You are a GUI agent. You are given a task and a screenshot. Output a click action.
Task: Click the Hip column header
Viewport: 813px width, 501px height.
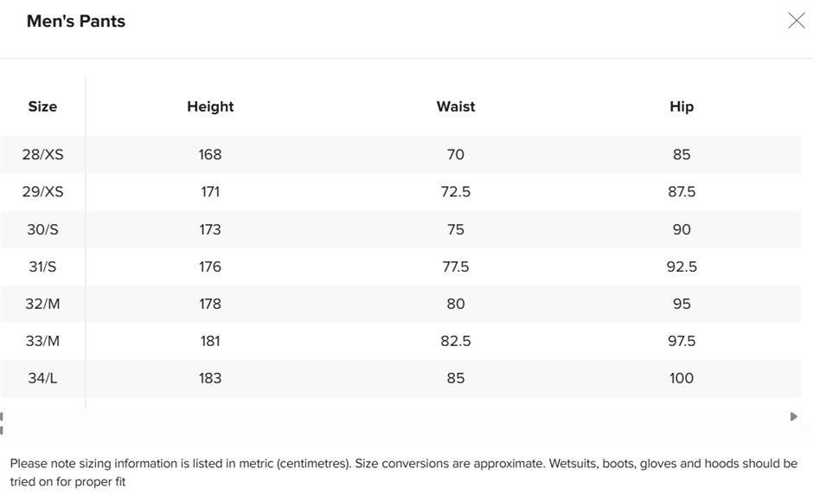click(x=682, y=106)
